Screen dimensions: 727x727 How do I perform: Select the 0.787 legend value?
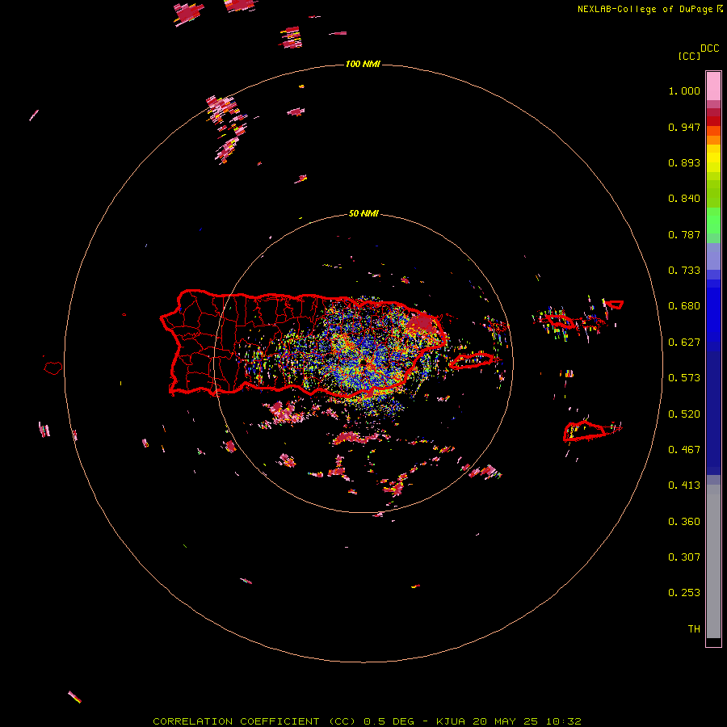tap(684, 234)
